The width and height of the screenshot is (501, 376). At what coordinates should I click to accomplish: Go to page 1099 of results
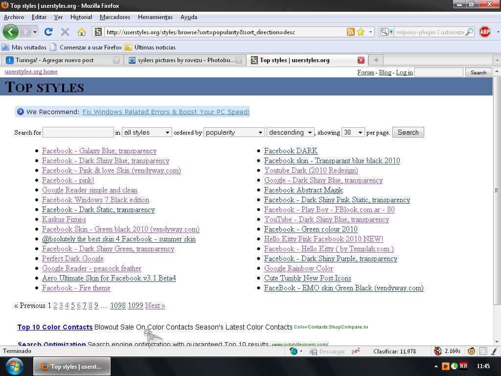pos(136,305)
